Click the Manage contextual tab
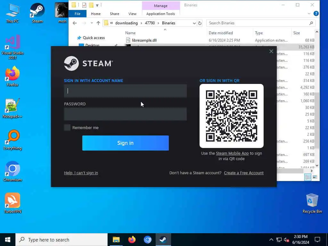 click(x=161, y=6)
